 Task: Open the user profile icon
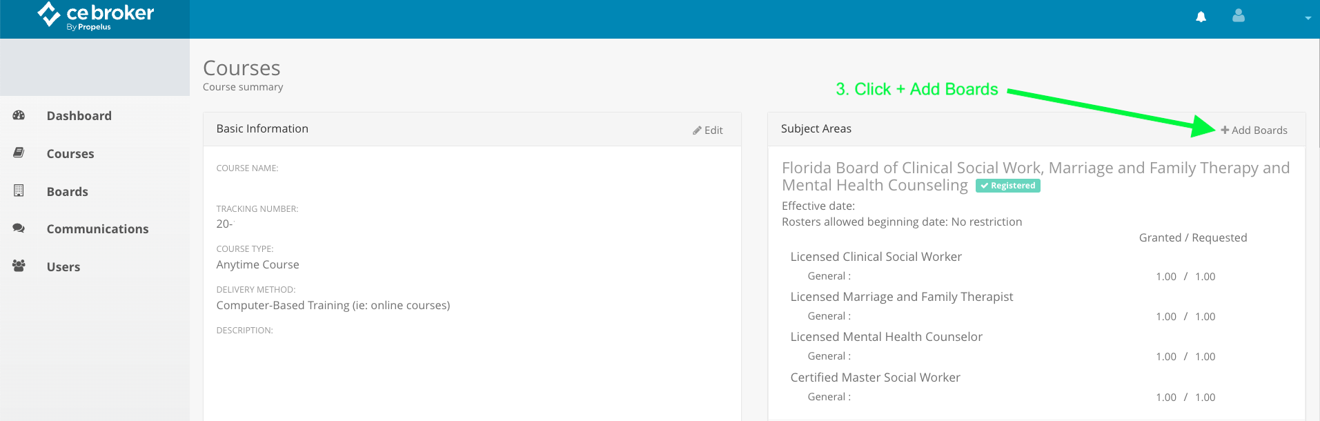tap(1239, 15)
